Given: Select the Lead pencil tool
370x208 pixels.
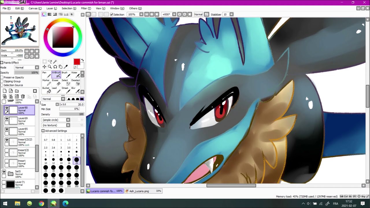Looking at the screenshot, I should [x=56, y=90].
